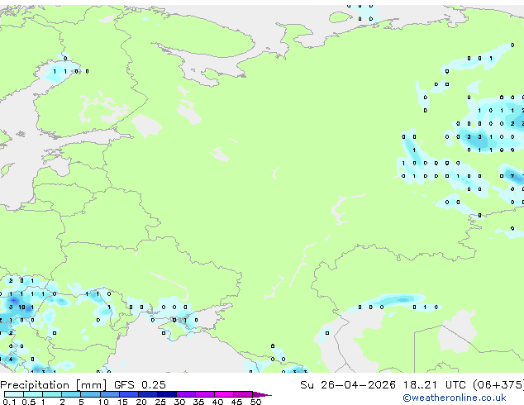Click the legend's arrow tip above 50
524x405 pixels.
click(x=262, y=394)
